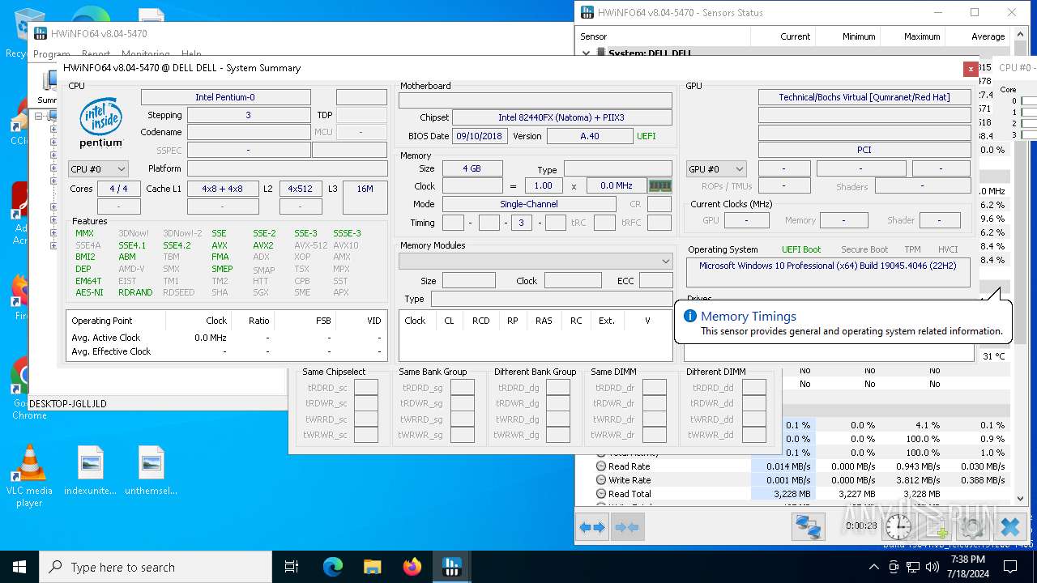This screenshot has width=1037, height=583.
Task: Click the AVX2 feature label
Action: tap(262, 245)
